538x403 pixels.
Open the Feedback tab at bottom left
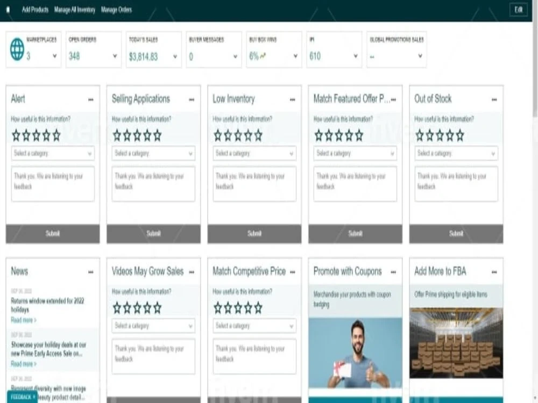[x=23, y=397]
